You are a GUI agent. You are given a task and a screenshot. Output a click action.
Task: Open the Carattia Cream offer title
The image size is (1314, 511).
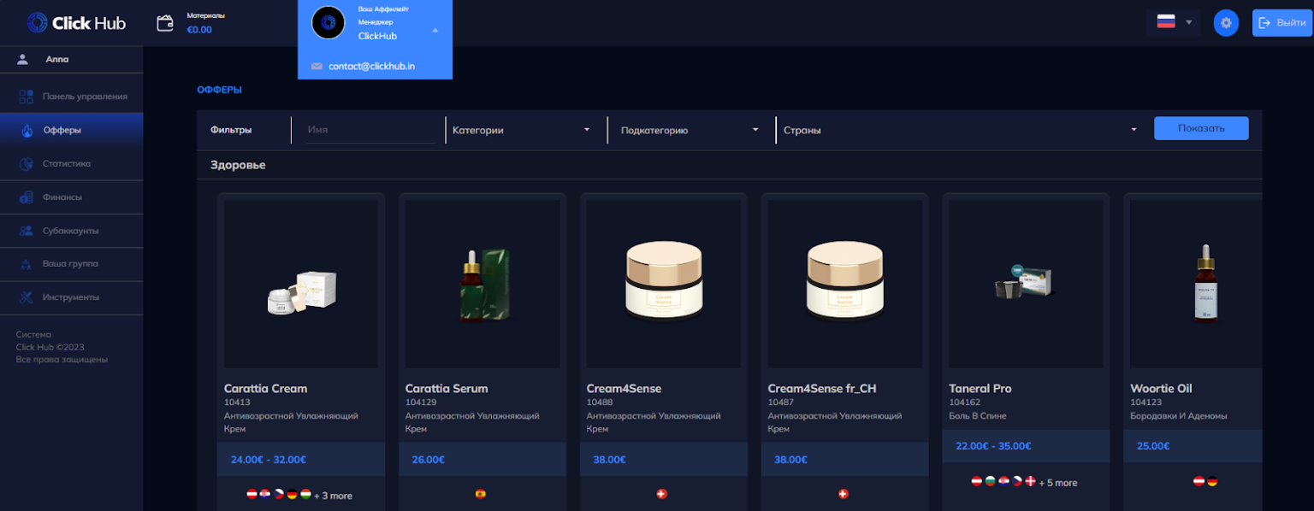(x=265, y=388)
